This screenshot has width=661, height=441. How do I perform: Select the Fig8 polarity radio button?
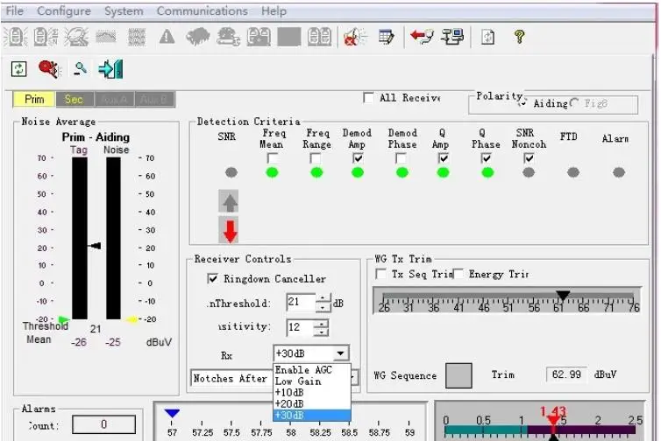[574, 103]
